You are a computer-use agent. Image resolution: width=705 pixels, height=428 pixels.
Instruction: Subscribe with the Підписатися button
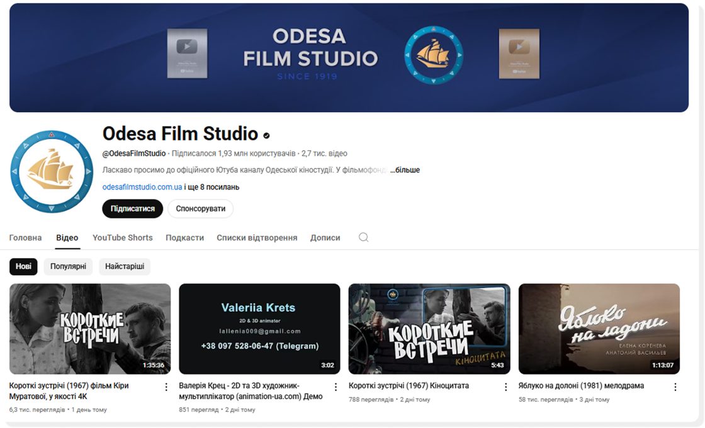point(133,208)
